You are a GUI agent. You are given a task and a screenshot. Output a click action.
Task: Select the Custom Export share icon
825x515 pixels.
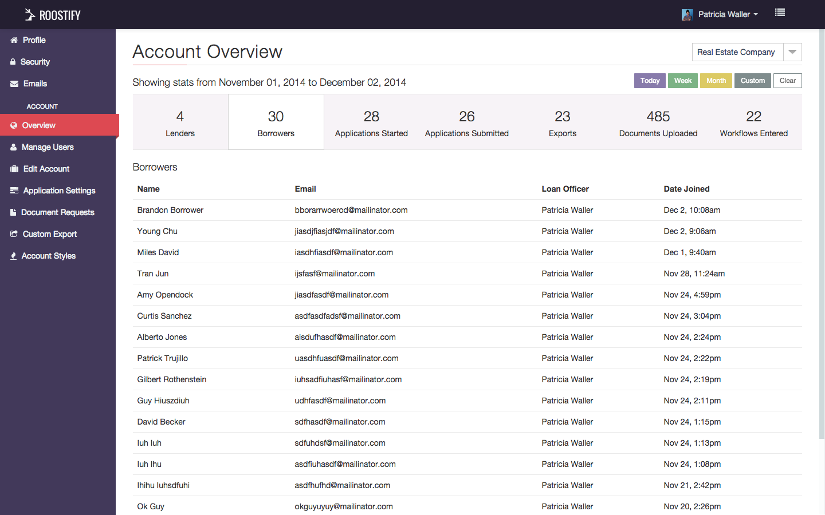[13, 234]
